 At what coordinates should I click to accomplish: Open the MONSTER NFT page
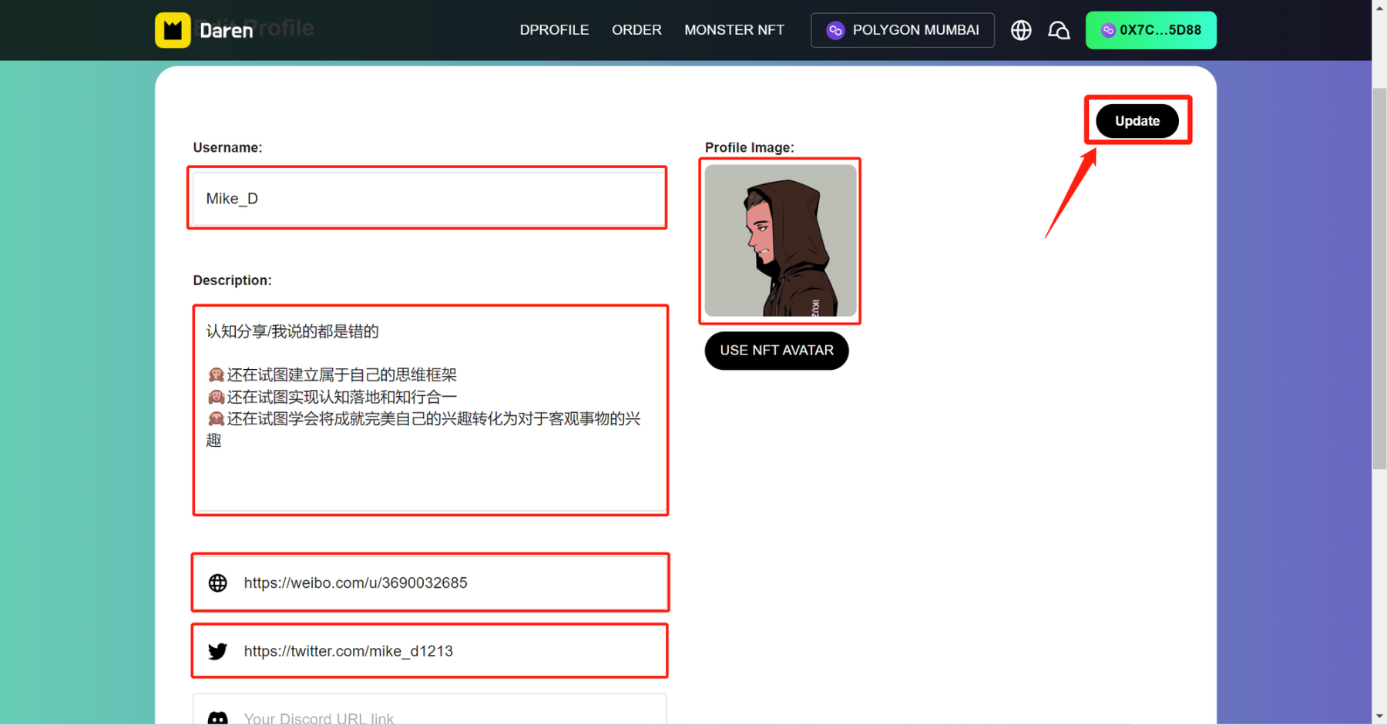point(734,30)
